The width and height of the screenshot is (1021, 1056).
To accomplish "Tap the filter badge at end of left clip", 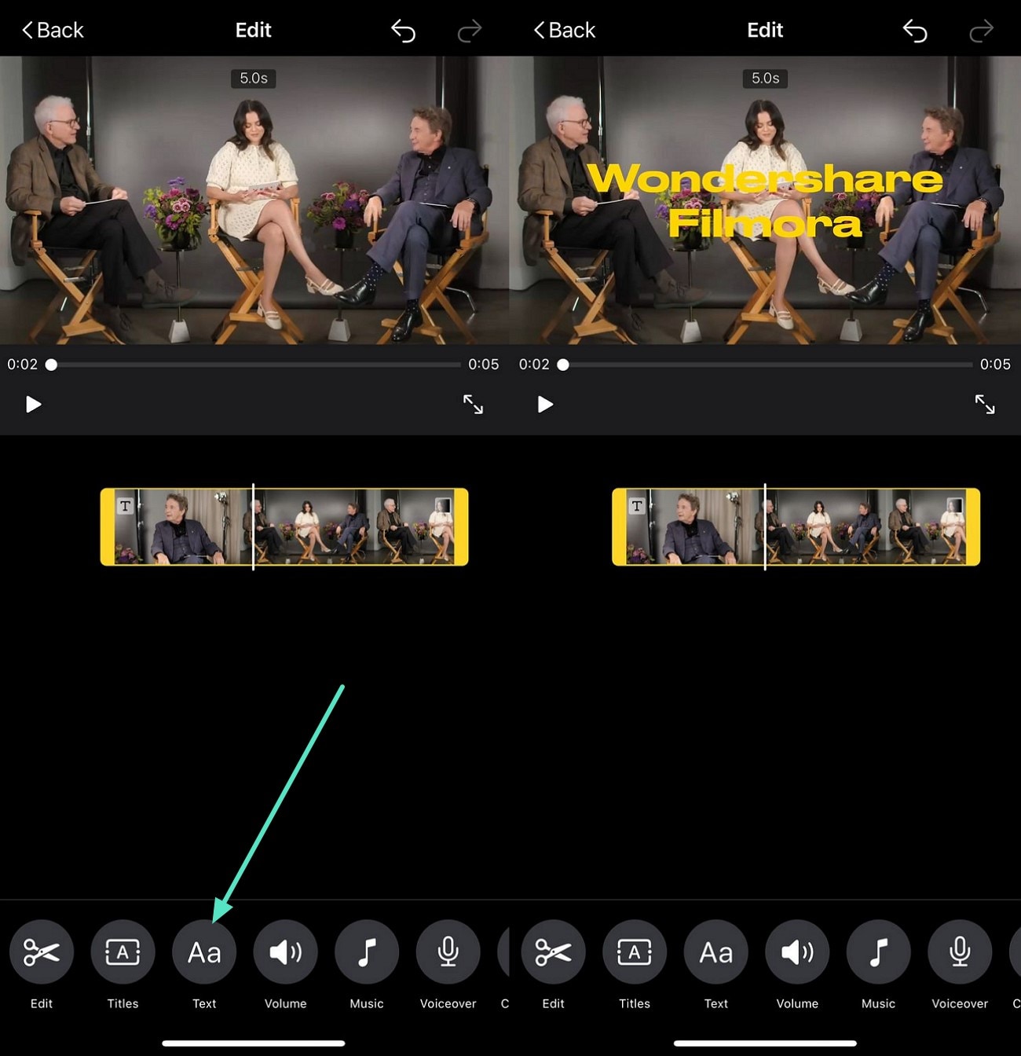I will tap(443, 505).
